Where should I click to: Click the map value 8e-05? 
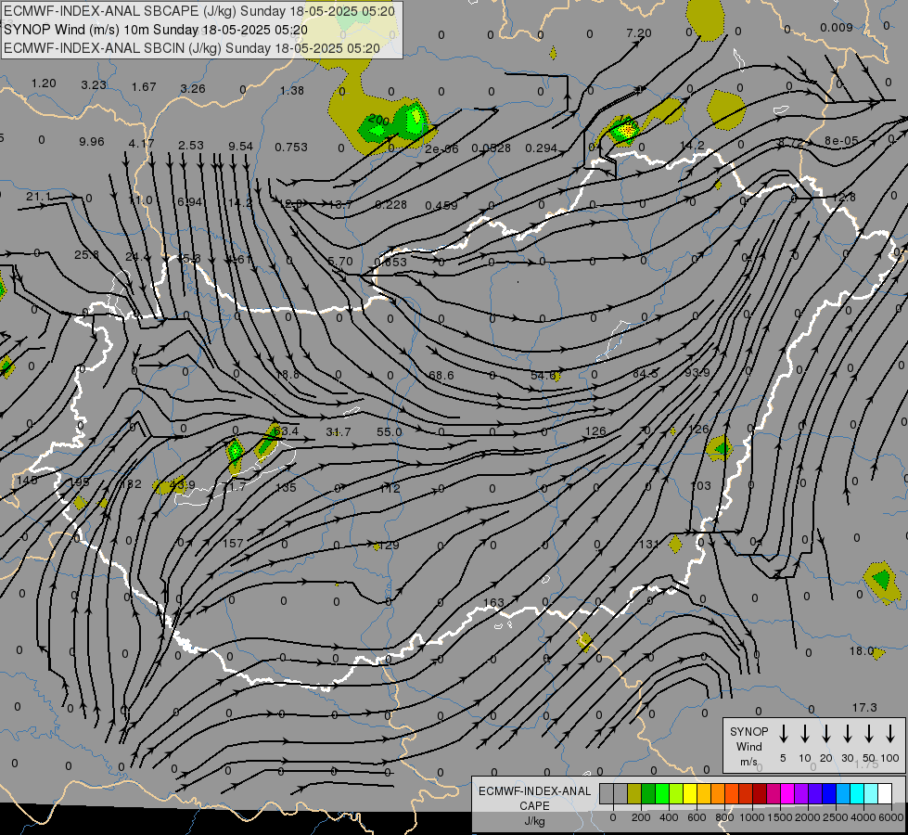tap(841, 140)
